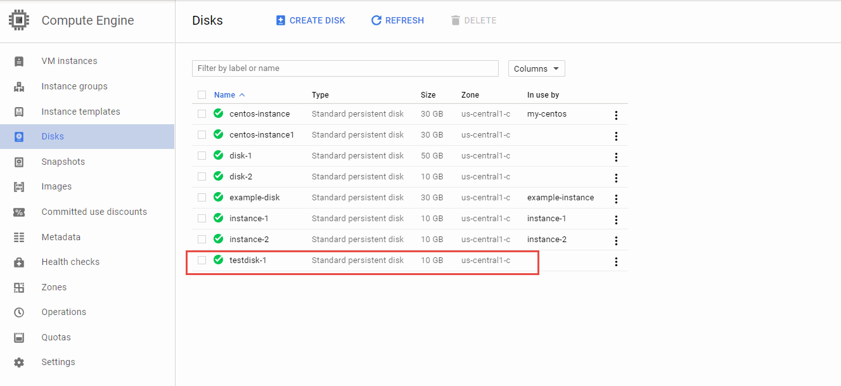Check the testdisk-1 row checkbox
Image resolution: width=841 pixels, height=386 pixels.
coord(202,260)
